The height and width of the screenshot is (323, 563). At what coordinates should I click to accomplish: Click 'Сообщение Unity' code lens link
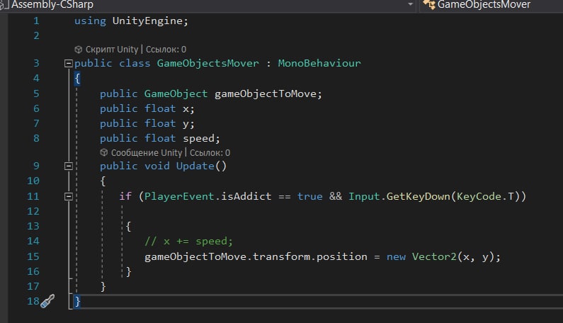[x=147, y=153]
